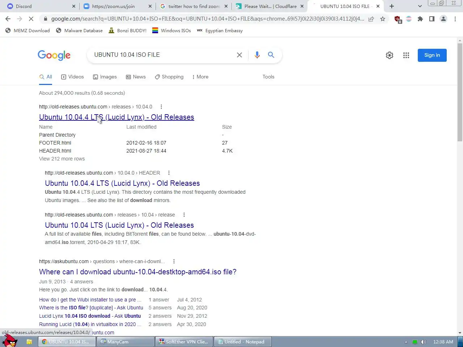
Task: Click the Google logo
Action: (x=54, y=55)
